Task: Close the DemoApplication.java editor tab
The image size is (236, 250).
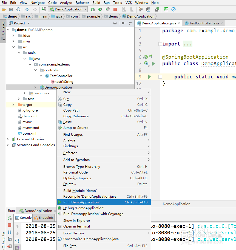Action: point(179,23)
